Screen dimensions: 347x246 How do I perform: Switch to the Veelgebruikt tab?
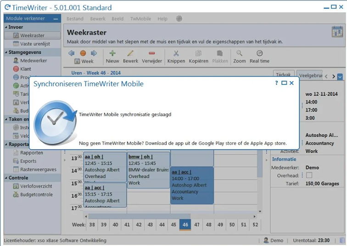click(x=310, y=75)
